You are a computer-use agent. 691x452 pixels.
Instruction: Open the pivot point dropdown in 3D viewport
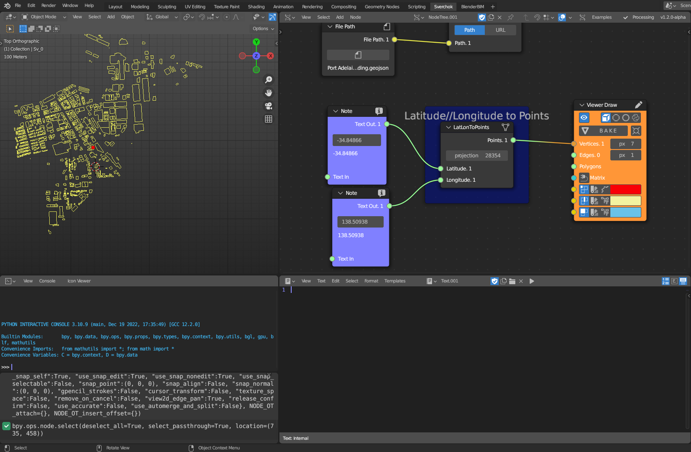tap(188, 17)
